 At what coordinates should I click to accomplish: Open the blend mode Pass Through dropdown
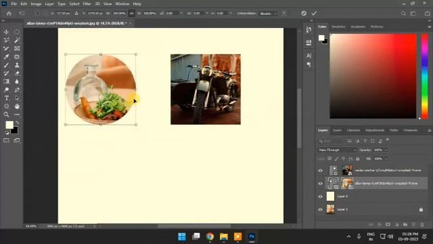click(x=337, y=150)
